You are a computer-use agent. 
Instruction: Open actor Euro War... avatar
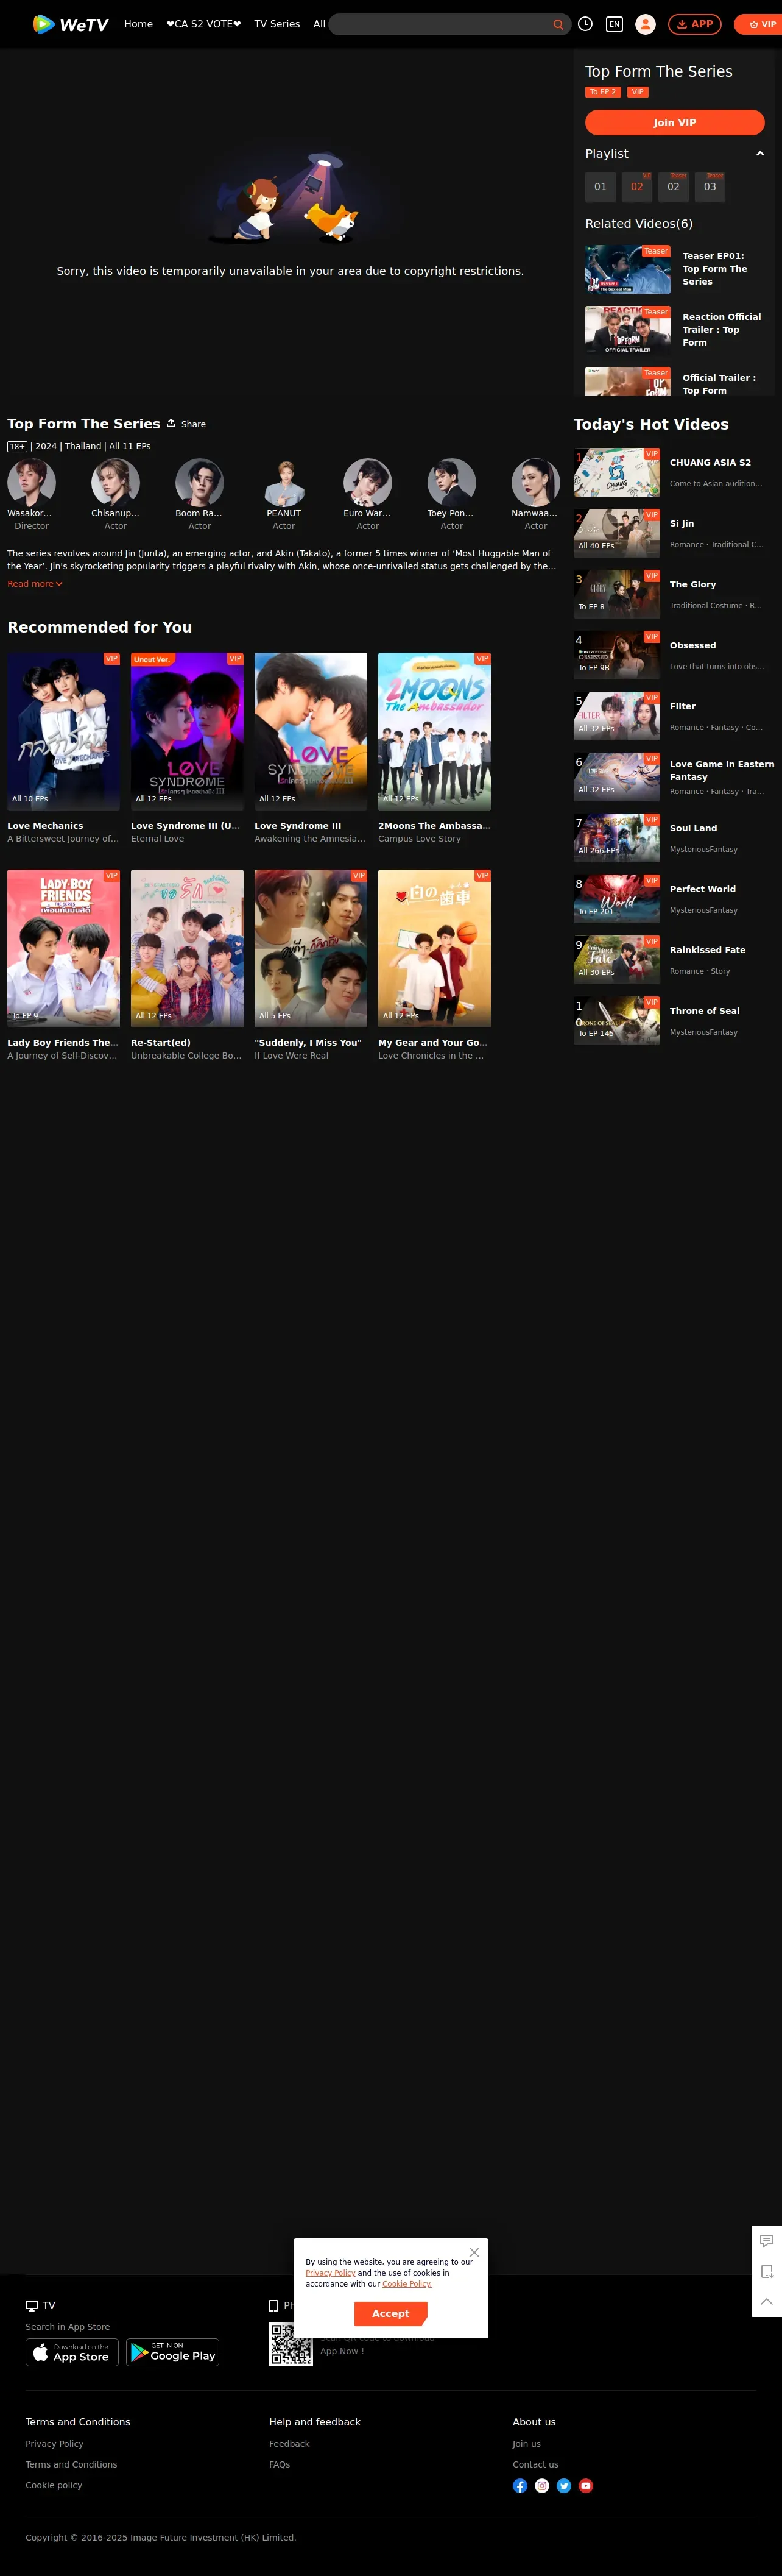pos(368,483)
